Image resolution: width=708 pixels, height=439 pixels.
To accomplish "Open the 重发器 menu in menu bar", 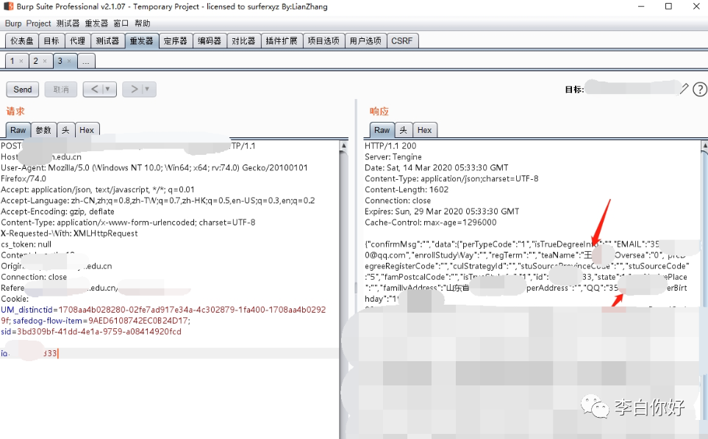I will pos(96,23).
